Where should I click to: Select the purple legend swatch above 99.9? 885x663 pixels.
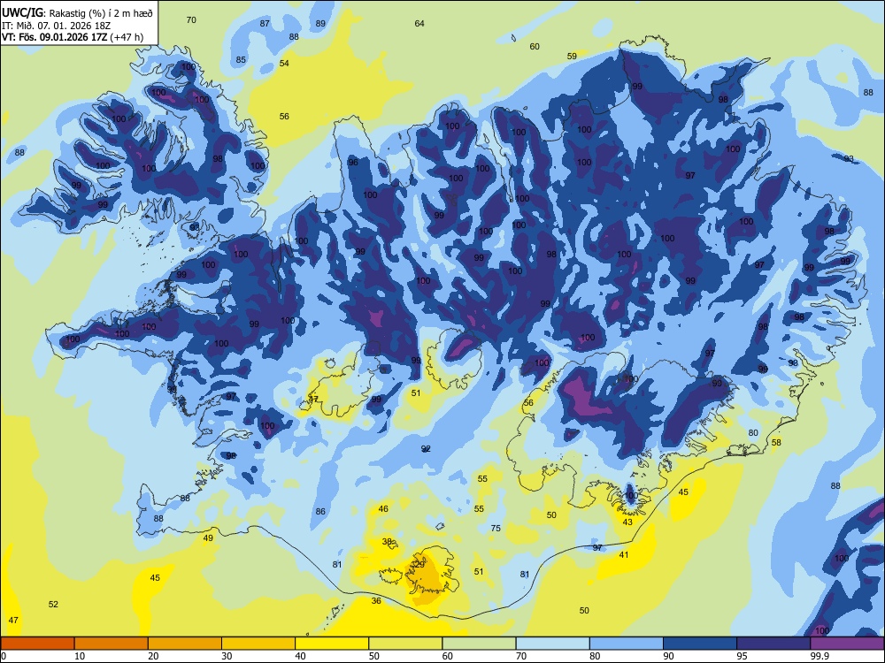pyautogui.click(x=847, y=644)
